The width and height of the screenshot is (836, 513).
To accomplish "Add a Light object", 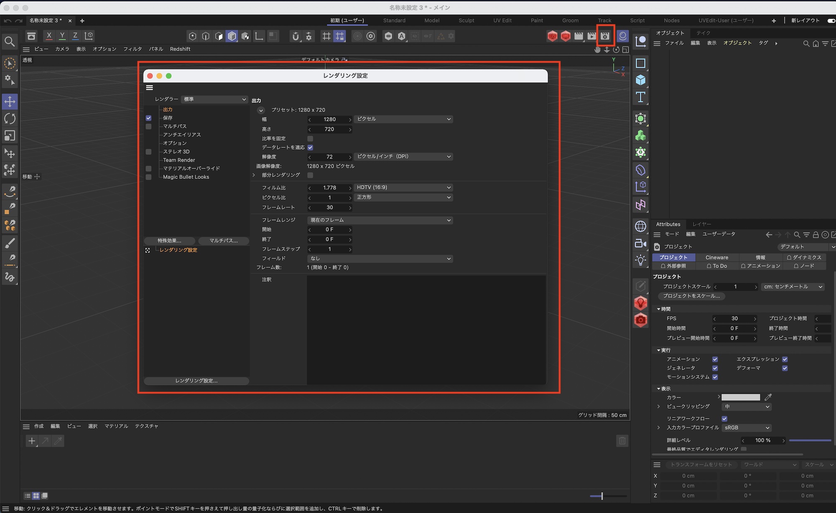I will 640,260.
